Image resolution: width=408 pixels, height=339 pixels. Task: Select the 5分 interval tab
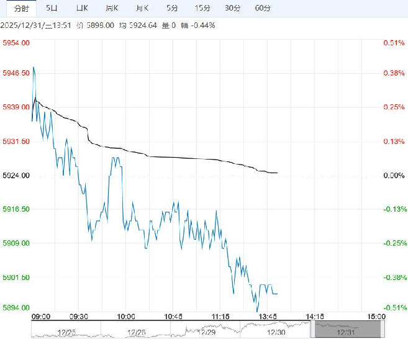point(172,8)
